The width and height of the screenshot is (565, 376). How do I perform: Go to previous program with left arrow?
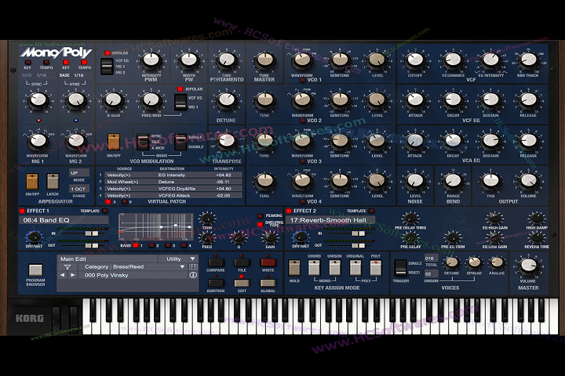coord(63,275)
